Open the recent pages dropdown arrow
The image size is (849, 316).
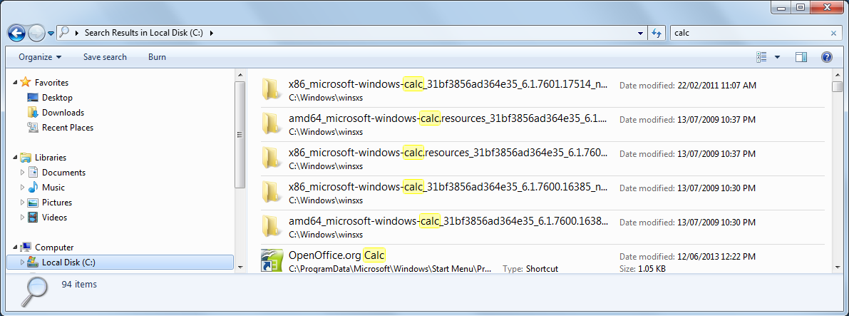[x=51, y=33]
